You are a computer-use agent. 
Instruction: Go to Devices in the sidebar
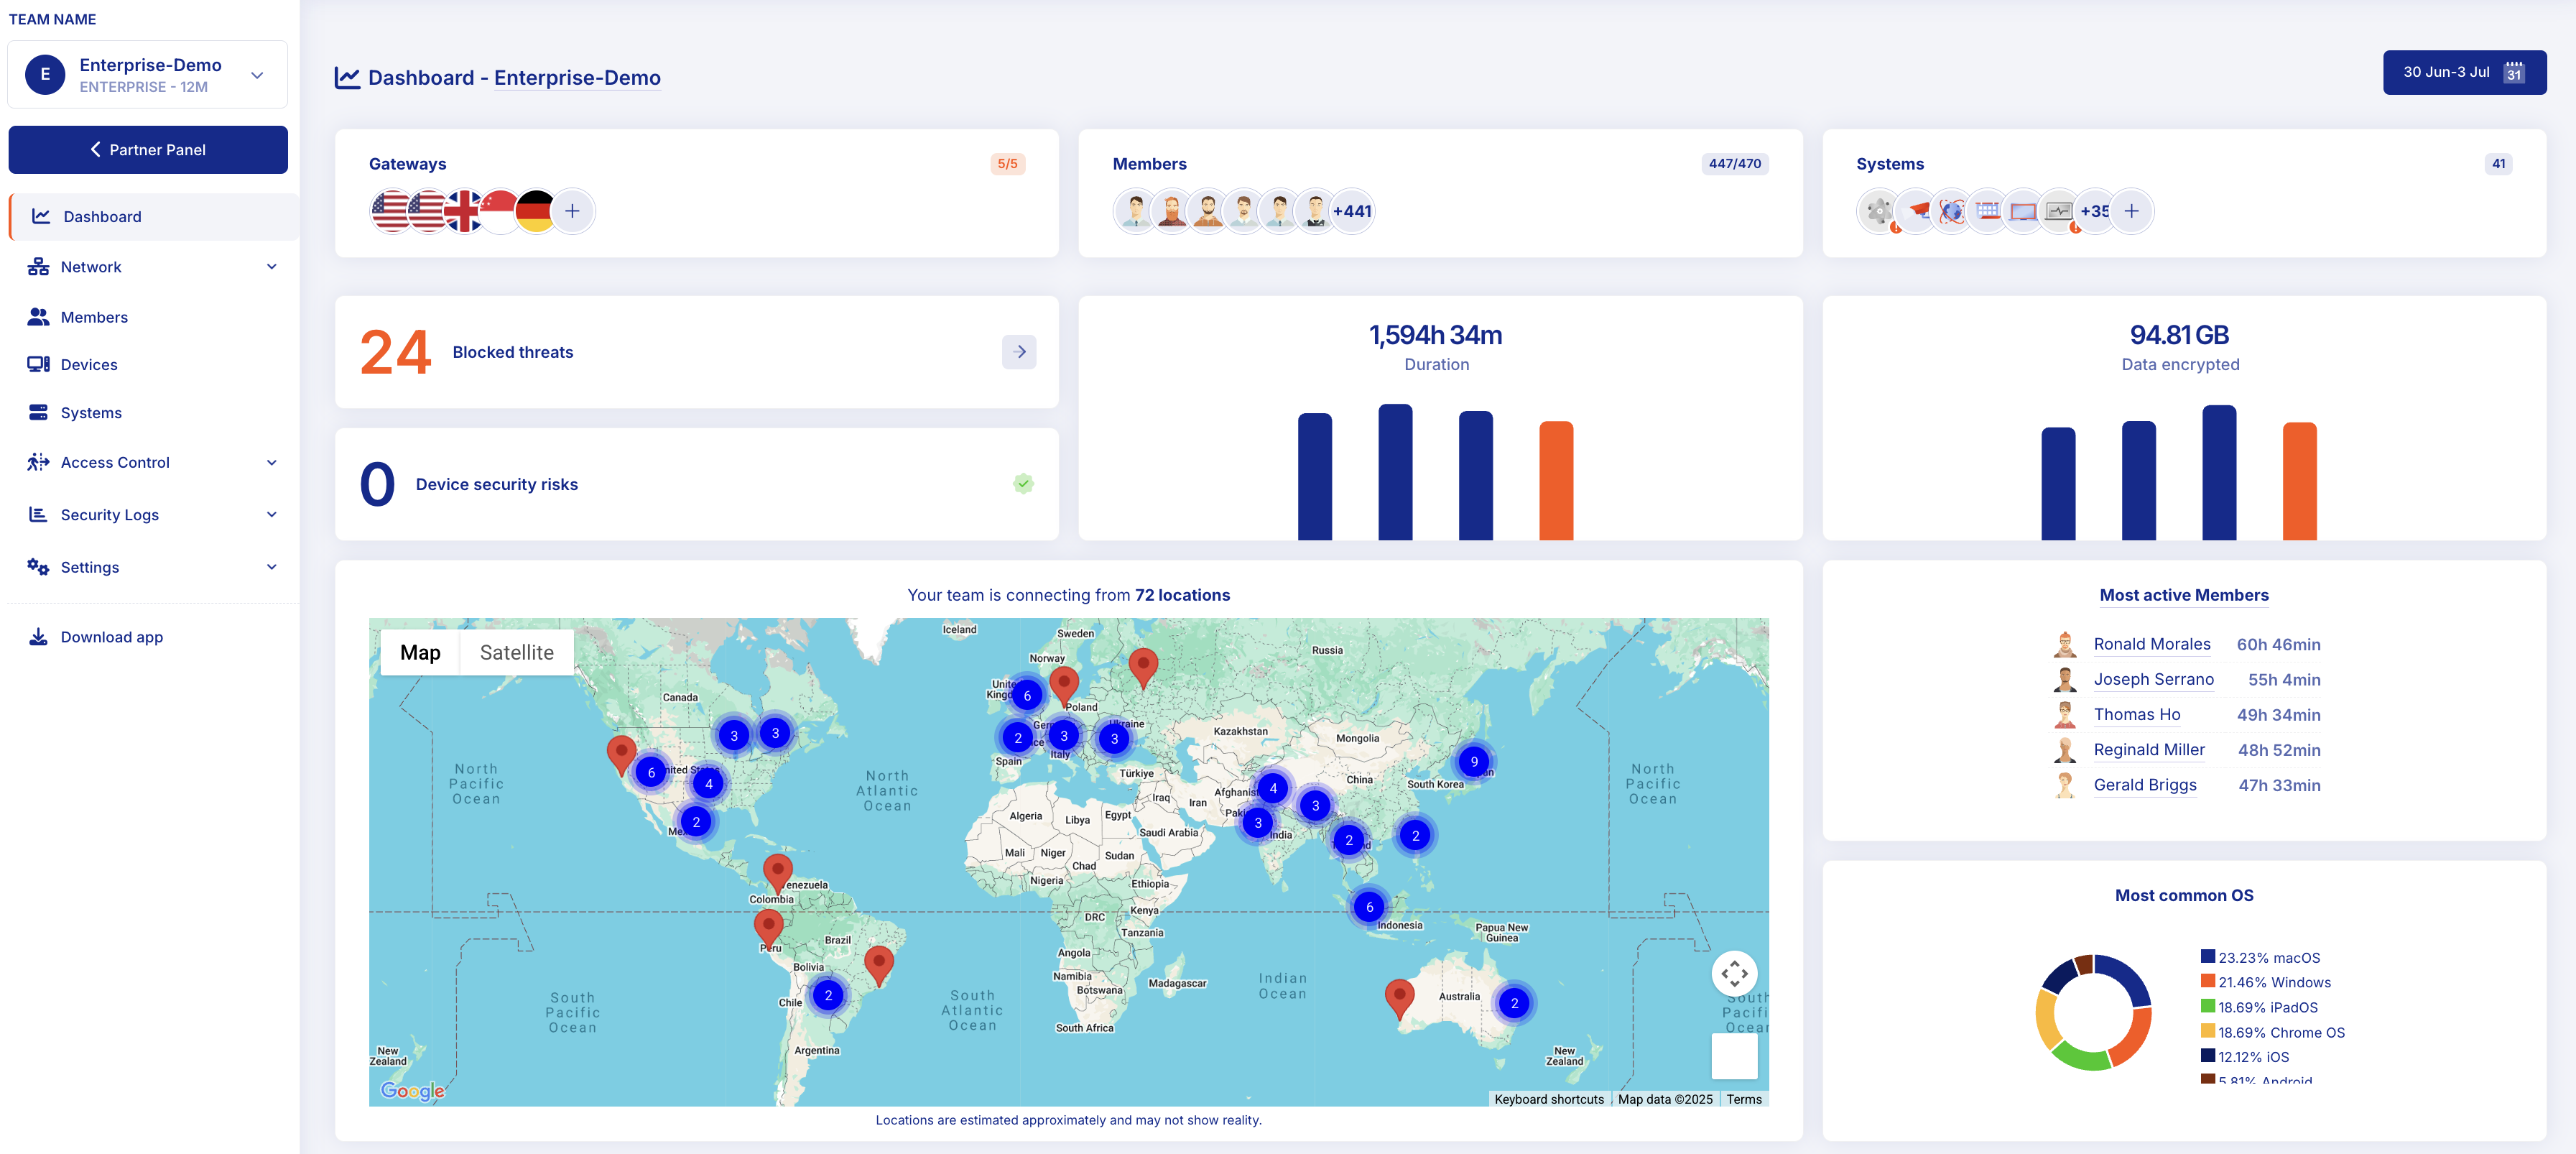click(89, 365)
